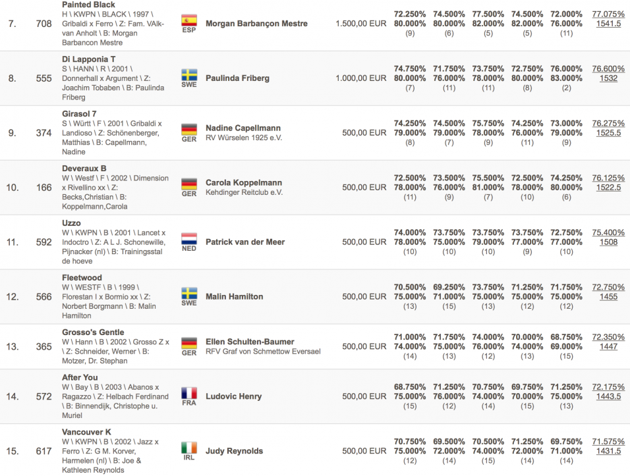Click the Sweden flag beside Paulinda Friberg
The height and width of the screenshot is (476, 630).
[189, 74]
